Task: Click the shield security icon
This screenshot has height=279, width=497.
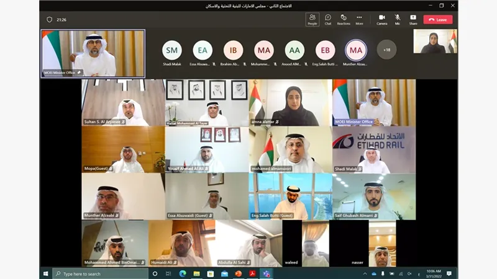Action: pyautogui.click(x=50, y=19)
